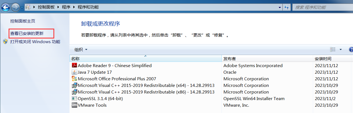Expand the arrow before 控制面板 breadcrumb

tap(34, 7)
